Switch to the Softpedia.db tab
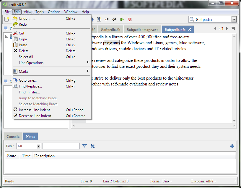Viewport: 241px width, 188px height. 110,29
